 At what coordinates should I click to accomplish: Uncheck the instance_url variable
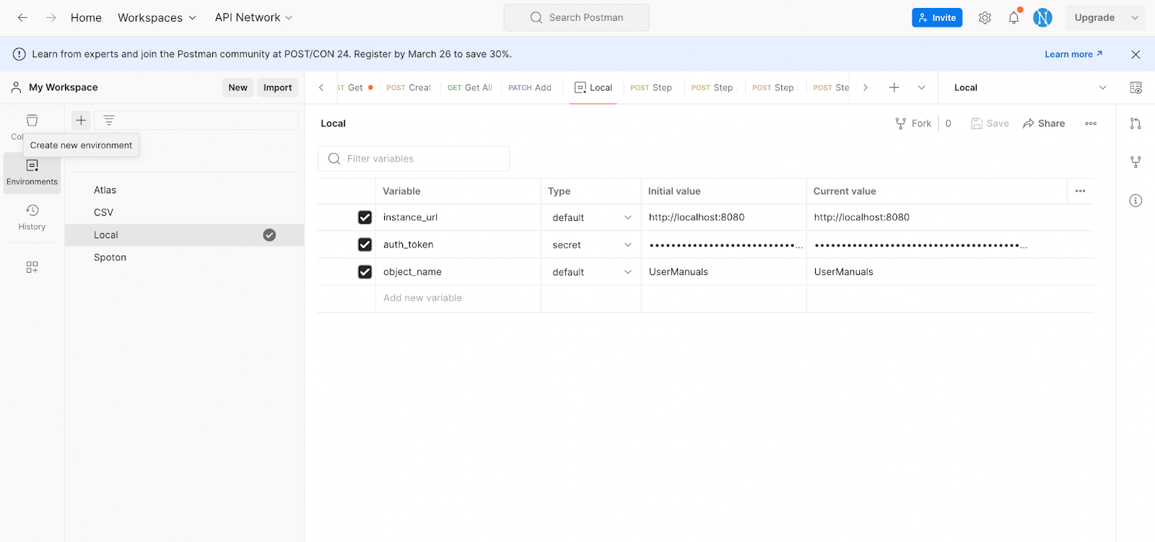(365, 217)
